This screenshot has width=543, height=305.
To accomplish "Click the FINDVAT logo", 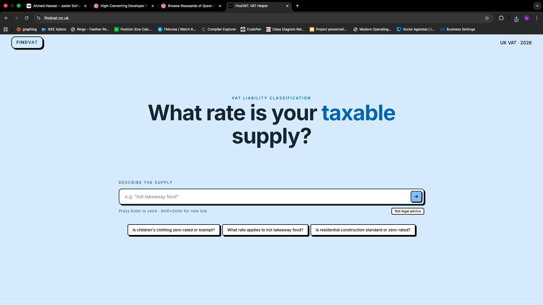I will 27,42.
